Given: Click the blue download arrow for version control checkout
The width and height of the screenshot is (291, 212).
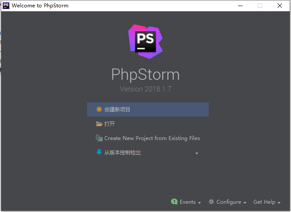Looking at the screenshot, I should click(99, 152).
